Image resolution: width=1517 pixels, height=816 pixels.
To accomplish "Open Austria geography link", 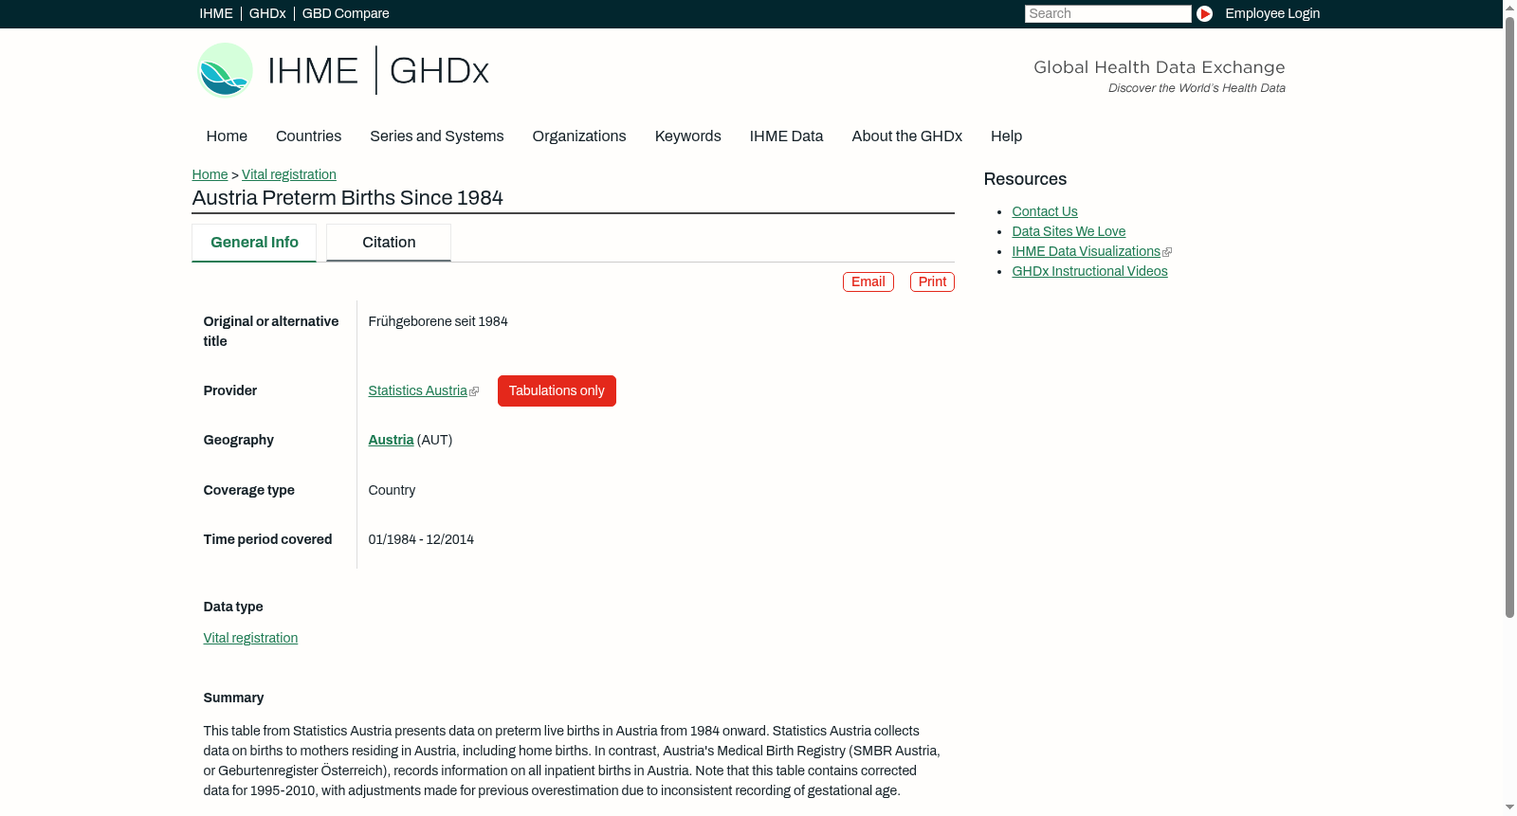I will 391,441.
